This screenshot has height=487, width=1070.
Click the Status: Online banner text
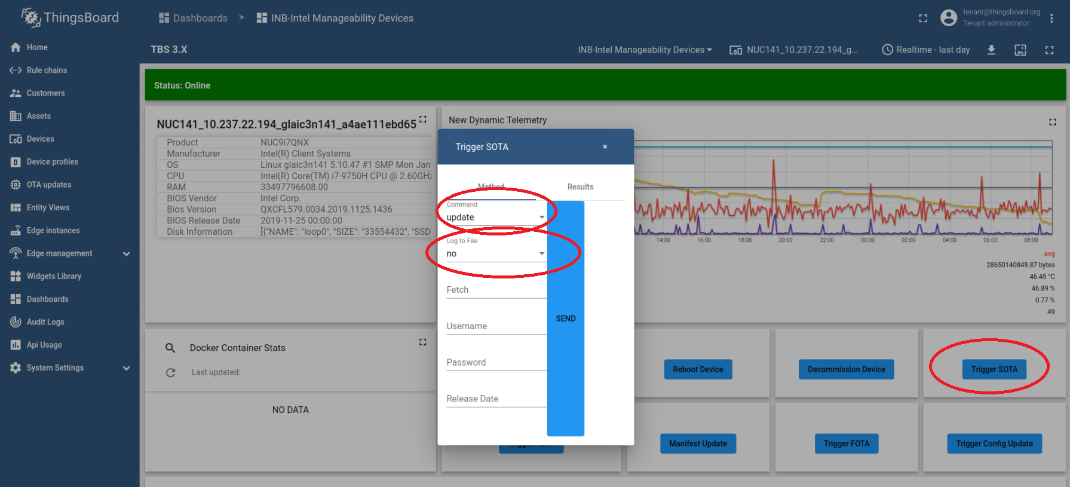(182, 85)
